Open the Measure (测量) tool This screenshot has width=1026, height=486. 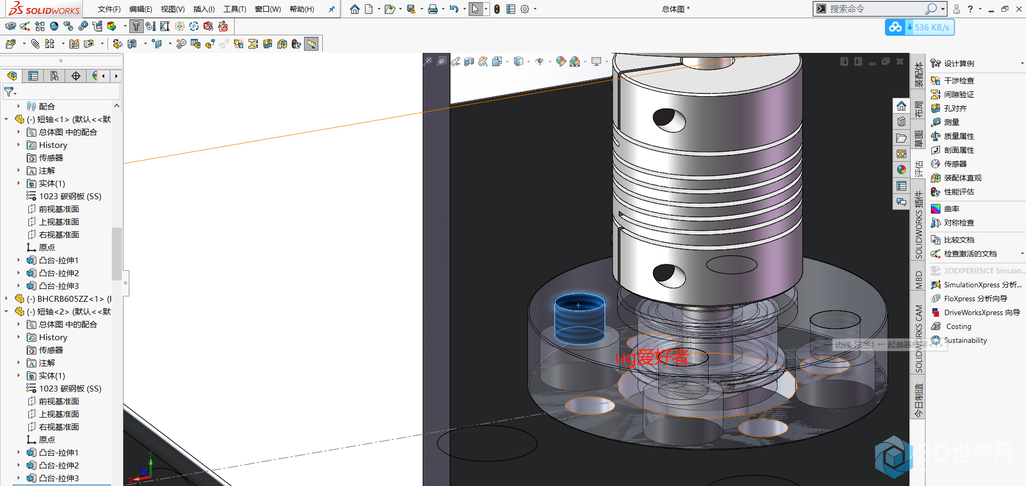[x=945, y=122]
